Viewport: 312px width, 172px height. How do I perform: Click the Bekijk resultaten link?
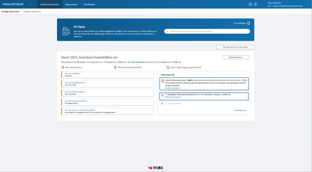(173, 88)
